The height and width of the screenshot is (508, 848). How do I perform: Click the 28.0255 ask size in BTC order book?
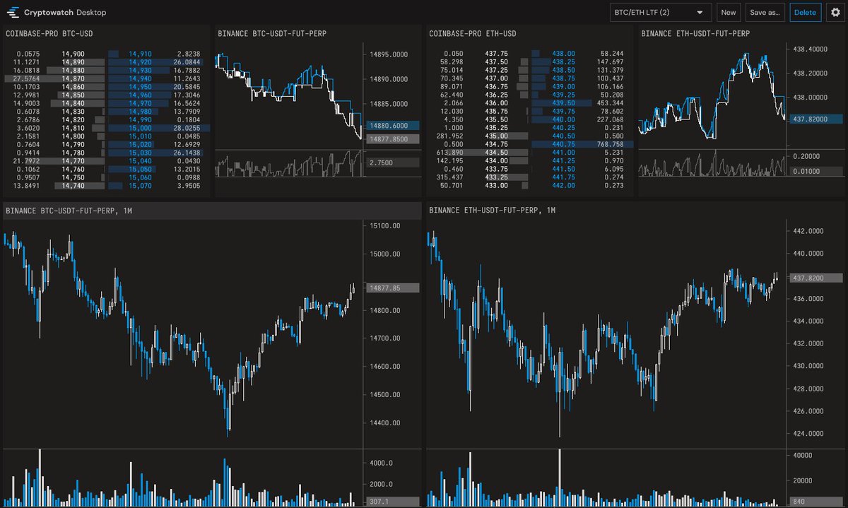187,129
